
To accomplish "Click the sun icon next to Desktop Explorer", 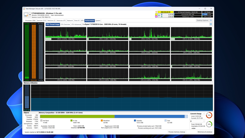I will pyautogui.click(x=211, y=20).
